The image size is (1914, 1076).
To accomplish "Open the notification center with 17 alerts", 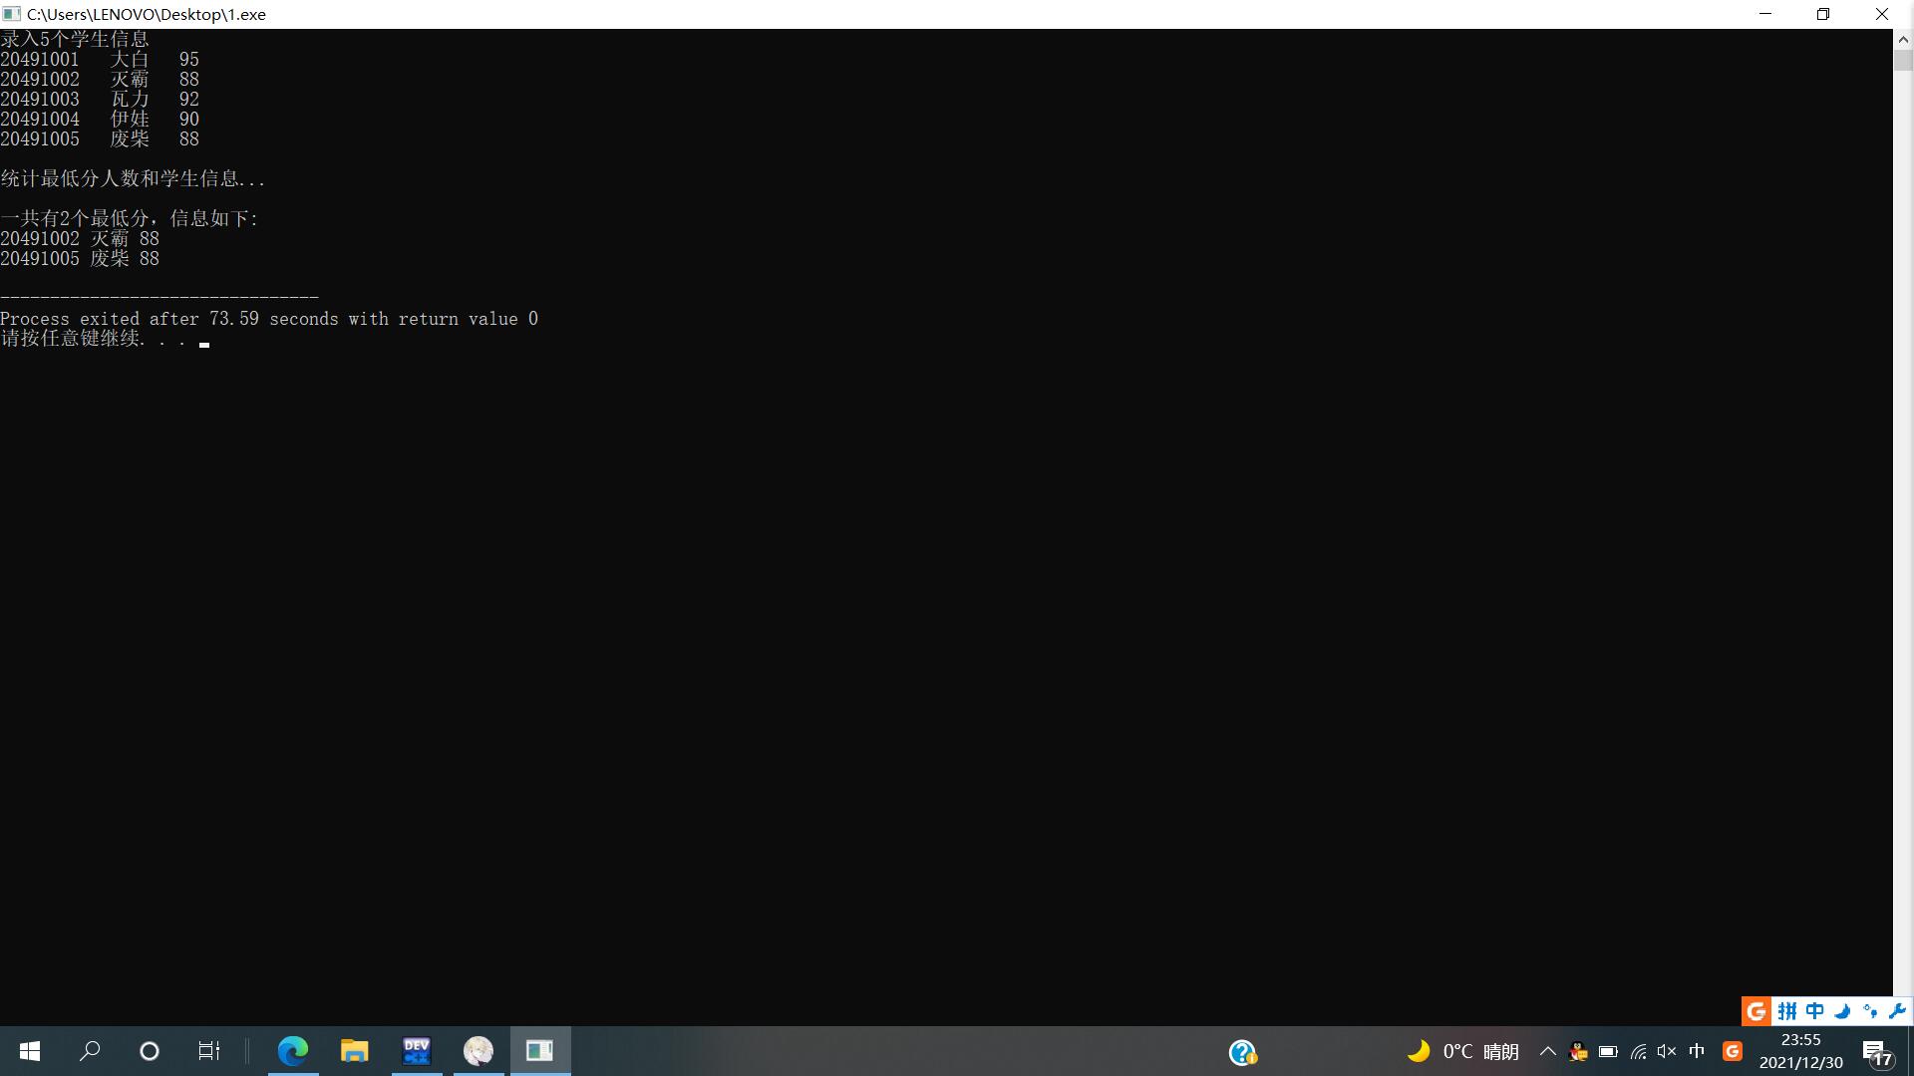I will pyautogui.click(x=1877, y=1052).
